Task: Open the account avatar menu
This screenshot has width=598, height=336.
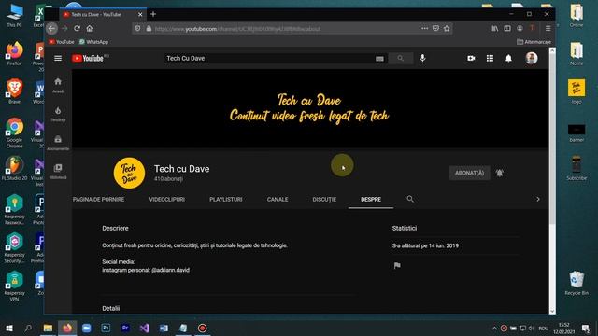Action: coord(532,58)
